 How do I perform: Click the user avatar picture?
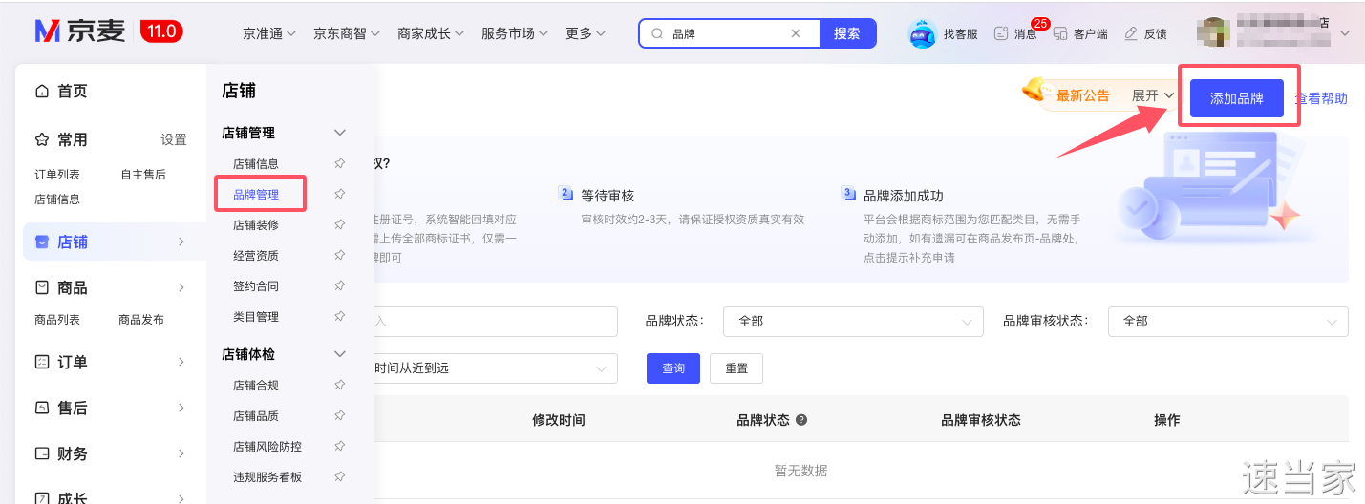[1214, 31]
